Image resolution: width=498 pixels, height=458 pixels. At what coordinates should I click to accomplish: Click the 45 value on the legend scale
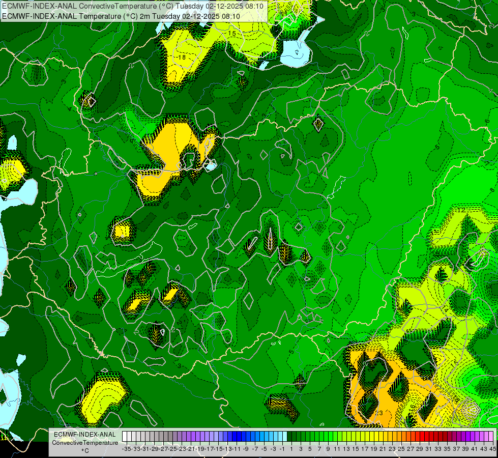tap(492, 449)
